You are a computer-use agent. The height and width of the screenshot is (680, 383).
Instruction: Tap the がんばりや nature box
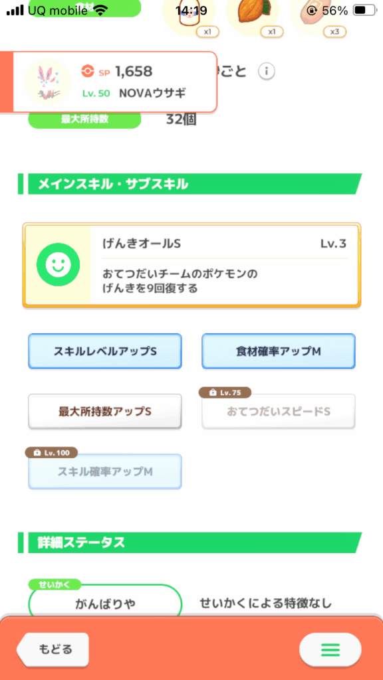tap(105, 603)
